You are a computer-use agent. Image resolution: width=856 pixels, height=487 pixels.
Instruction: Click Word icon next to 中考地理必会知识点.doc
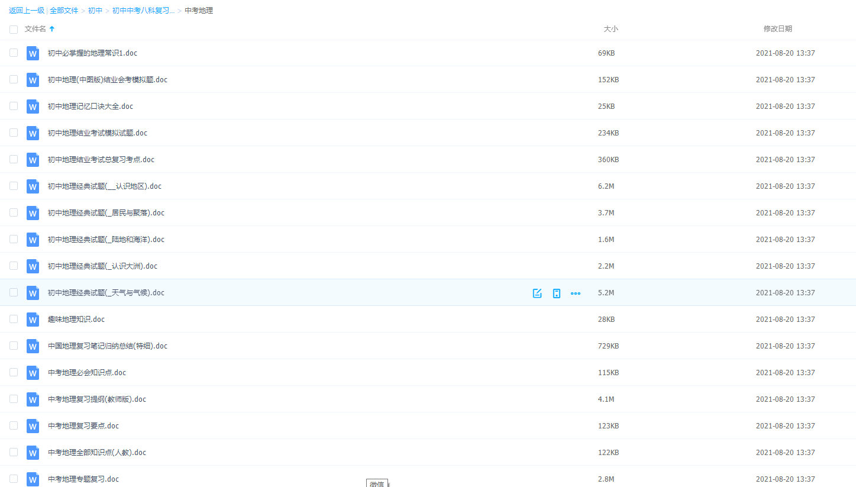(x=33, y=373)
